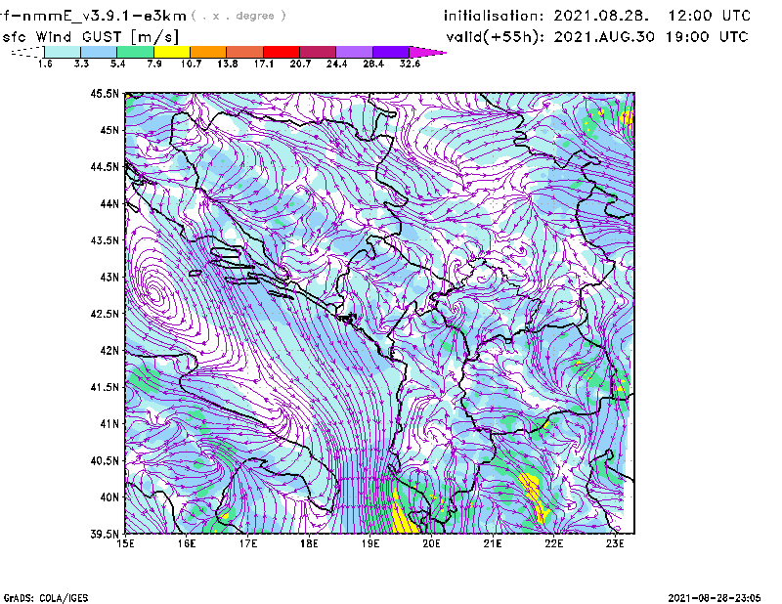
Task: Click the 3.3 legend value
Action: (x=81, y=64)
